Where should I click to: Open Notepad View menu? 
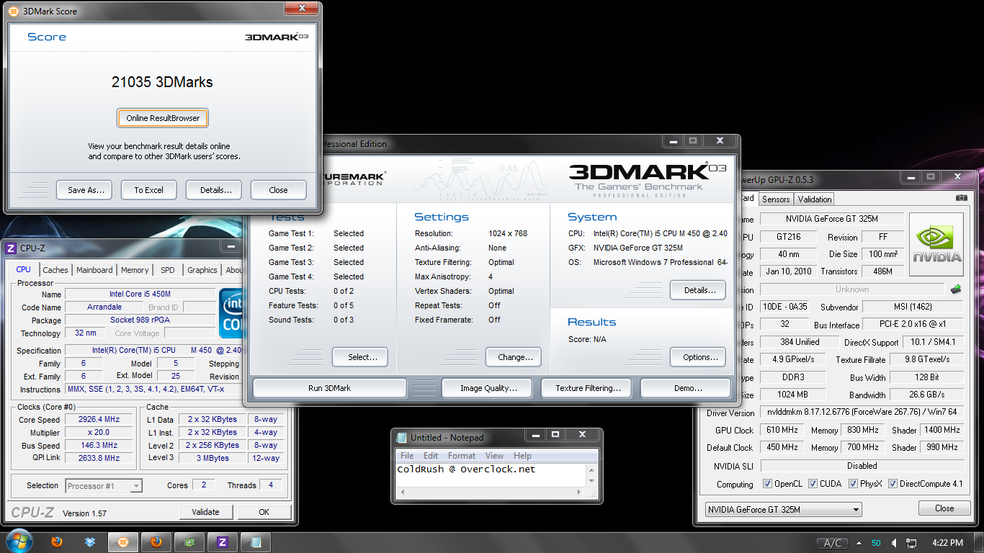pyautogui.click(x=494, y=456)
